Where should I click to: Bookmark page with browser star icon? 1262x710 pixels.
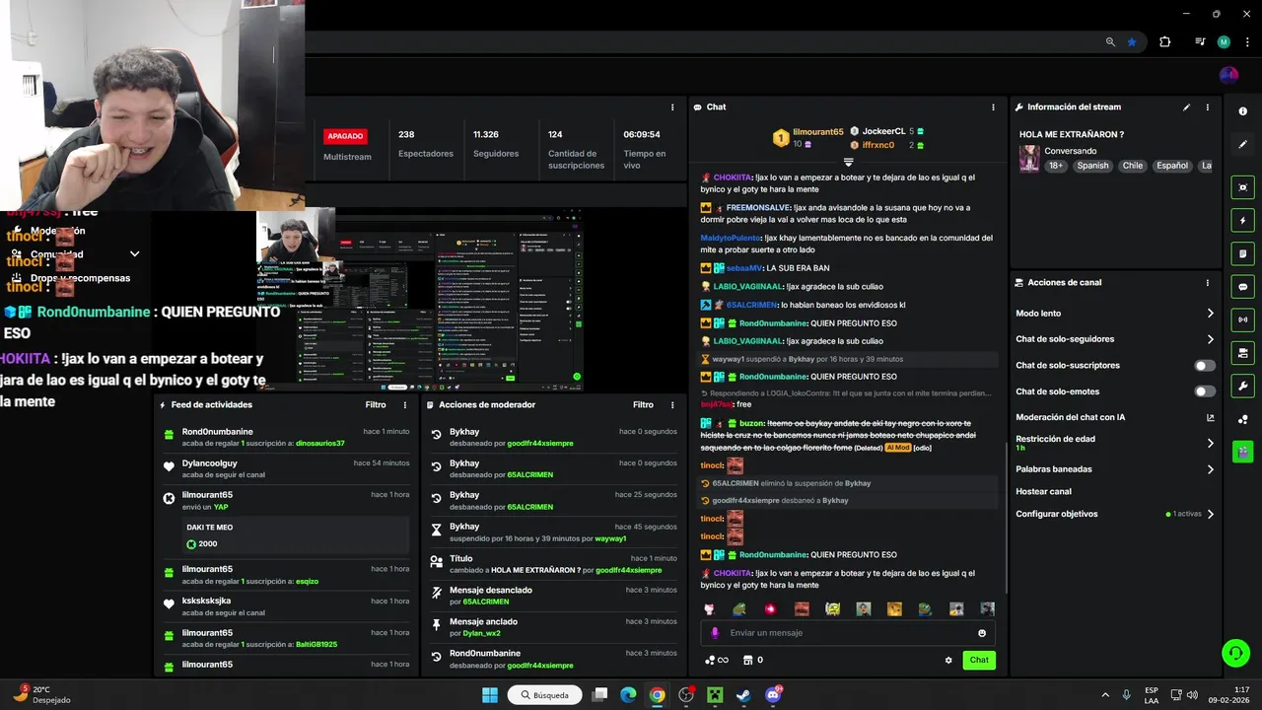click(x=1132, y=42)
